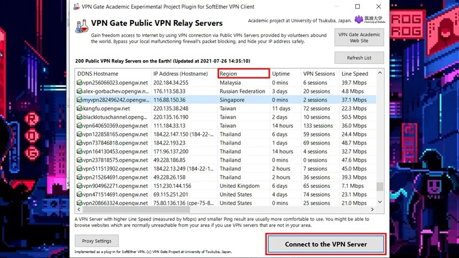Select IP address 69.115.251.201
Screen dimensions: 459x258
pos(171,194)
